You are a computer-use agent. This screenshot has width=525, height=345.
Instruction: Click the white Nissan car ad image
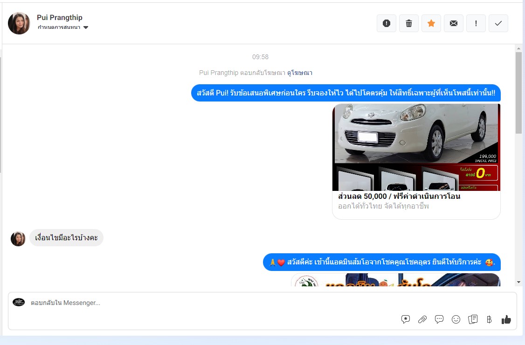coord(416,147)
